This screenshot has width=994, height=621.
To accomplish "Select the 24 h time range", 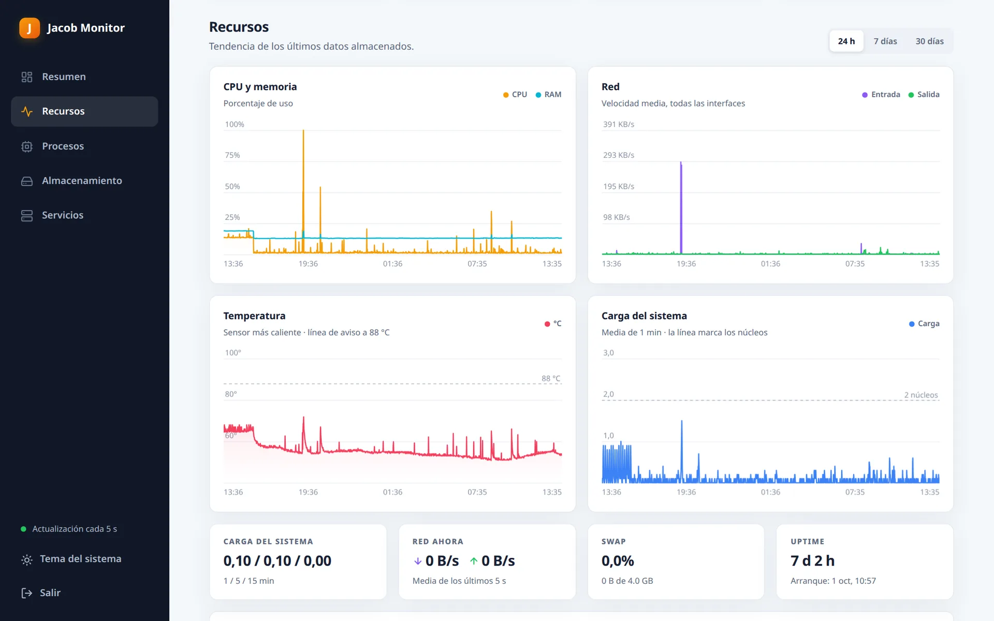I will click(x=846, y=41).
